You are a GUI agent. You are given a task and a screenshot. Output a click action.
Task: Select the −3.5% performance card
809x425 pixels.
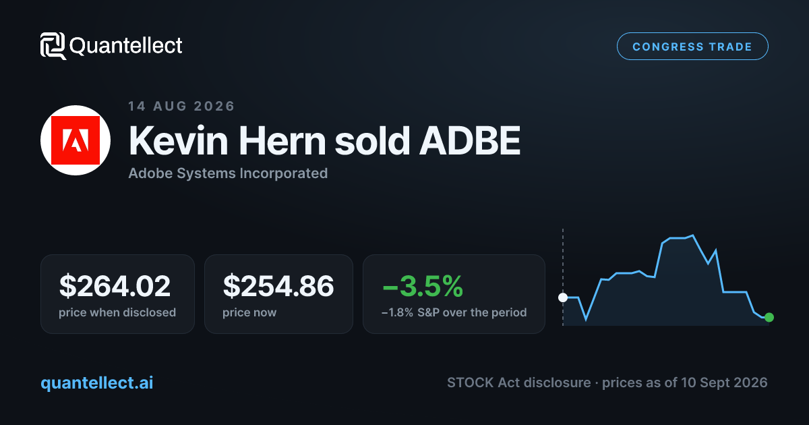point(454,293)
